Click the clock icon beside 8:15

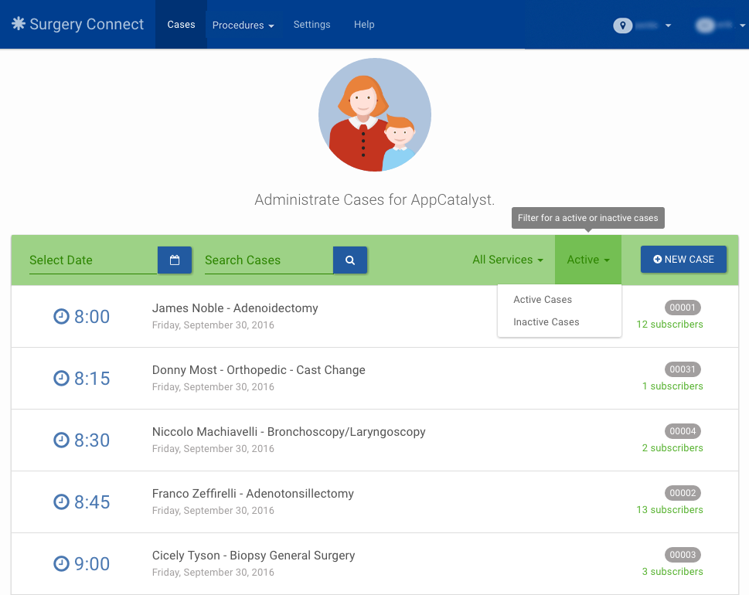pyautogui.click(x=61, y=378)
